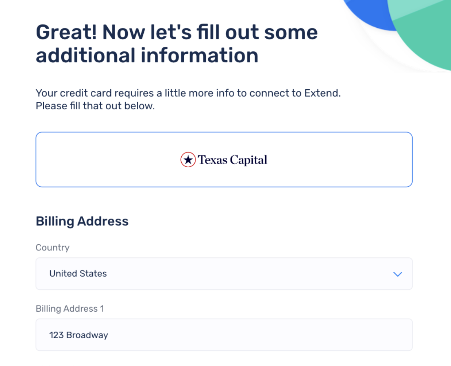The height and width of the screenshot is (366, 451).
Task: Select the Texas Capital card box
Action: pos(224,160)
